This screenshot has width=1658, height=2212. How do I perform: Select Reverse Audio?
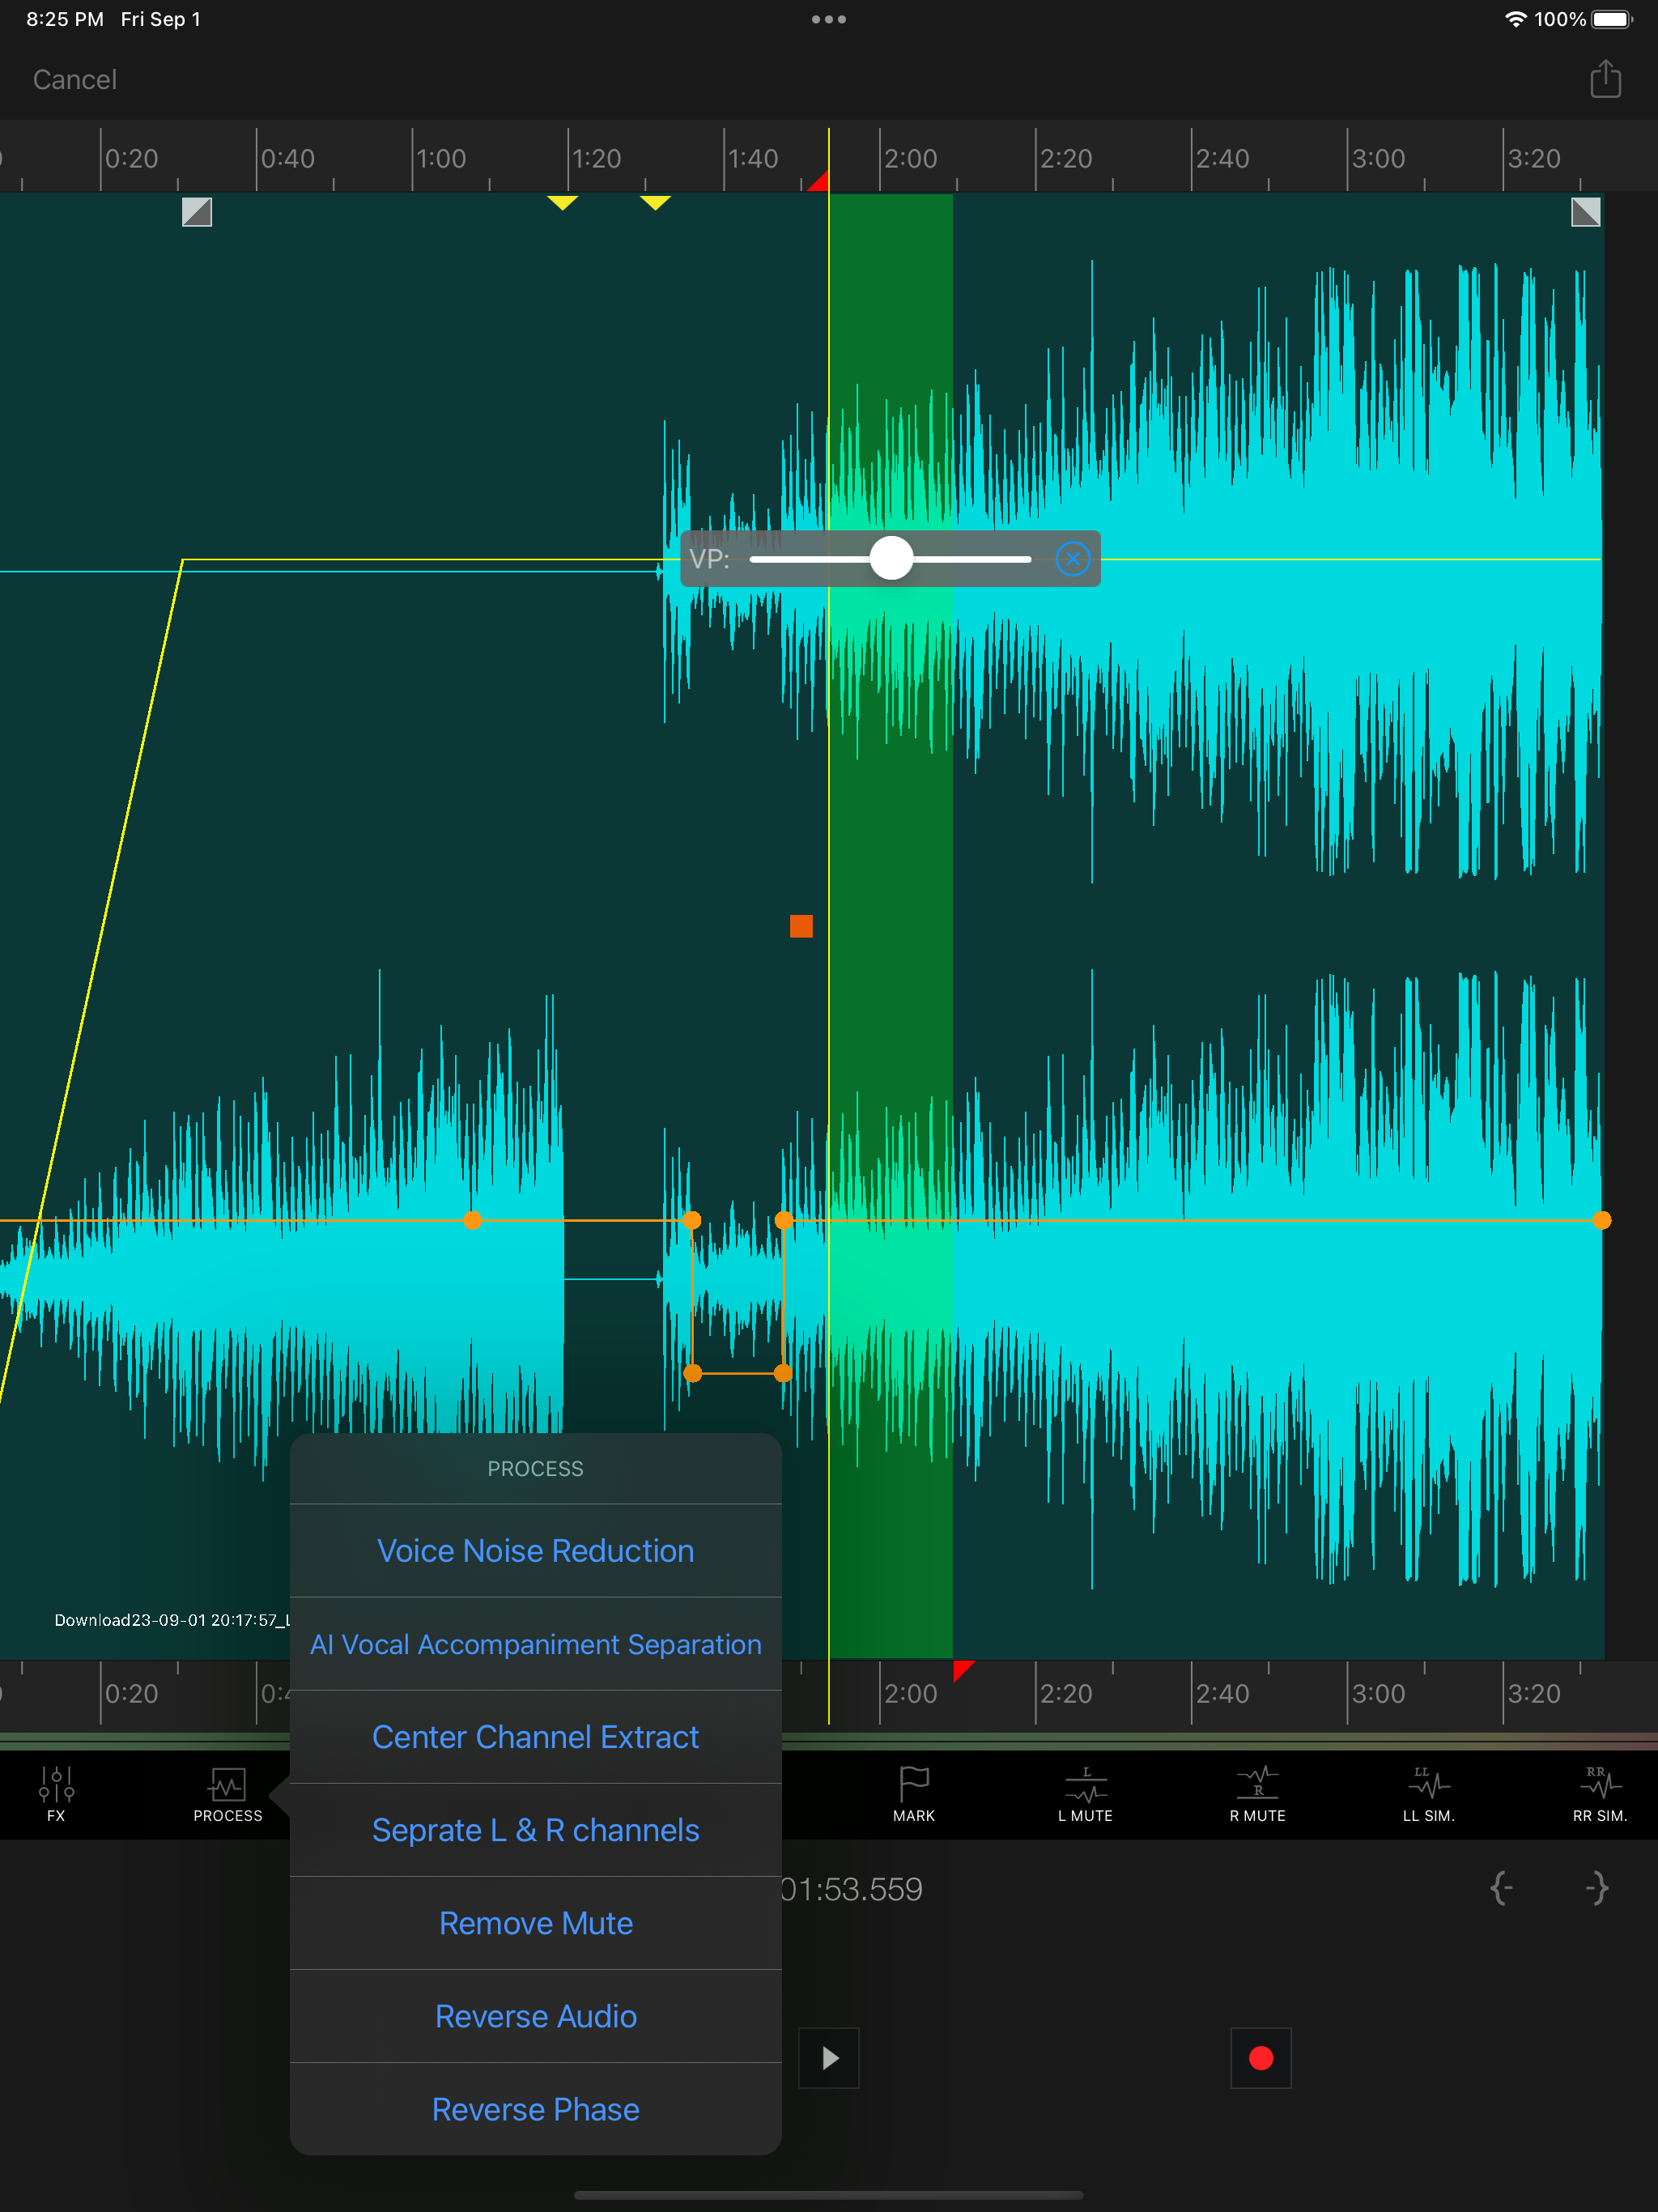coord(536,2015)
